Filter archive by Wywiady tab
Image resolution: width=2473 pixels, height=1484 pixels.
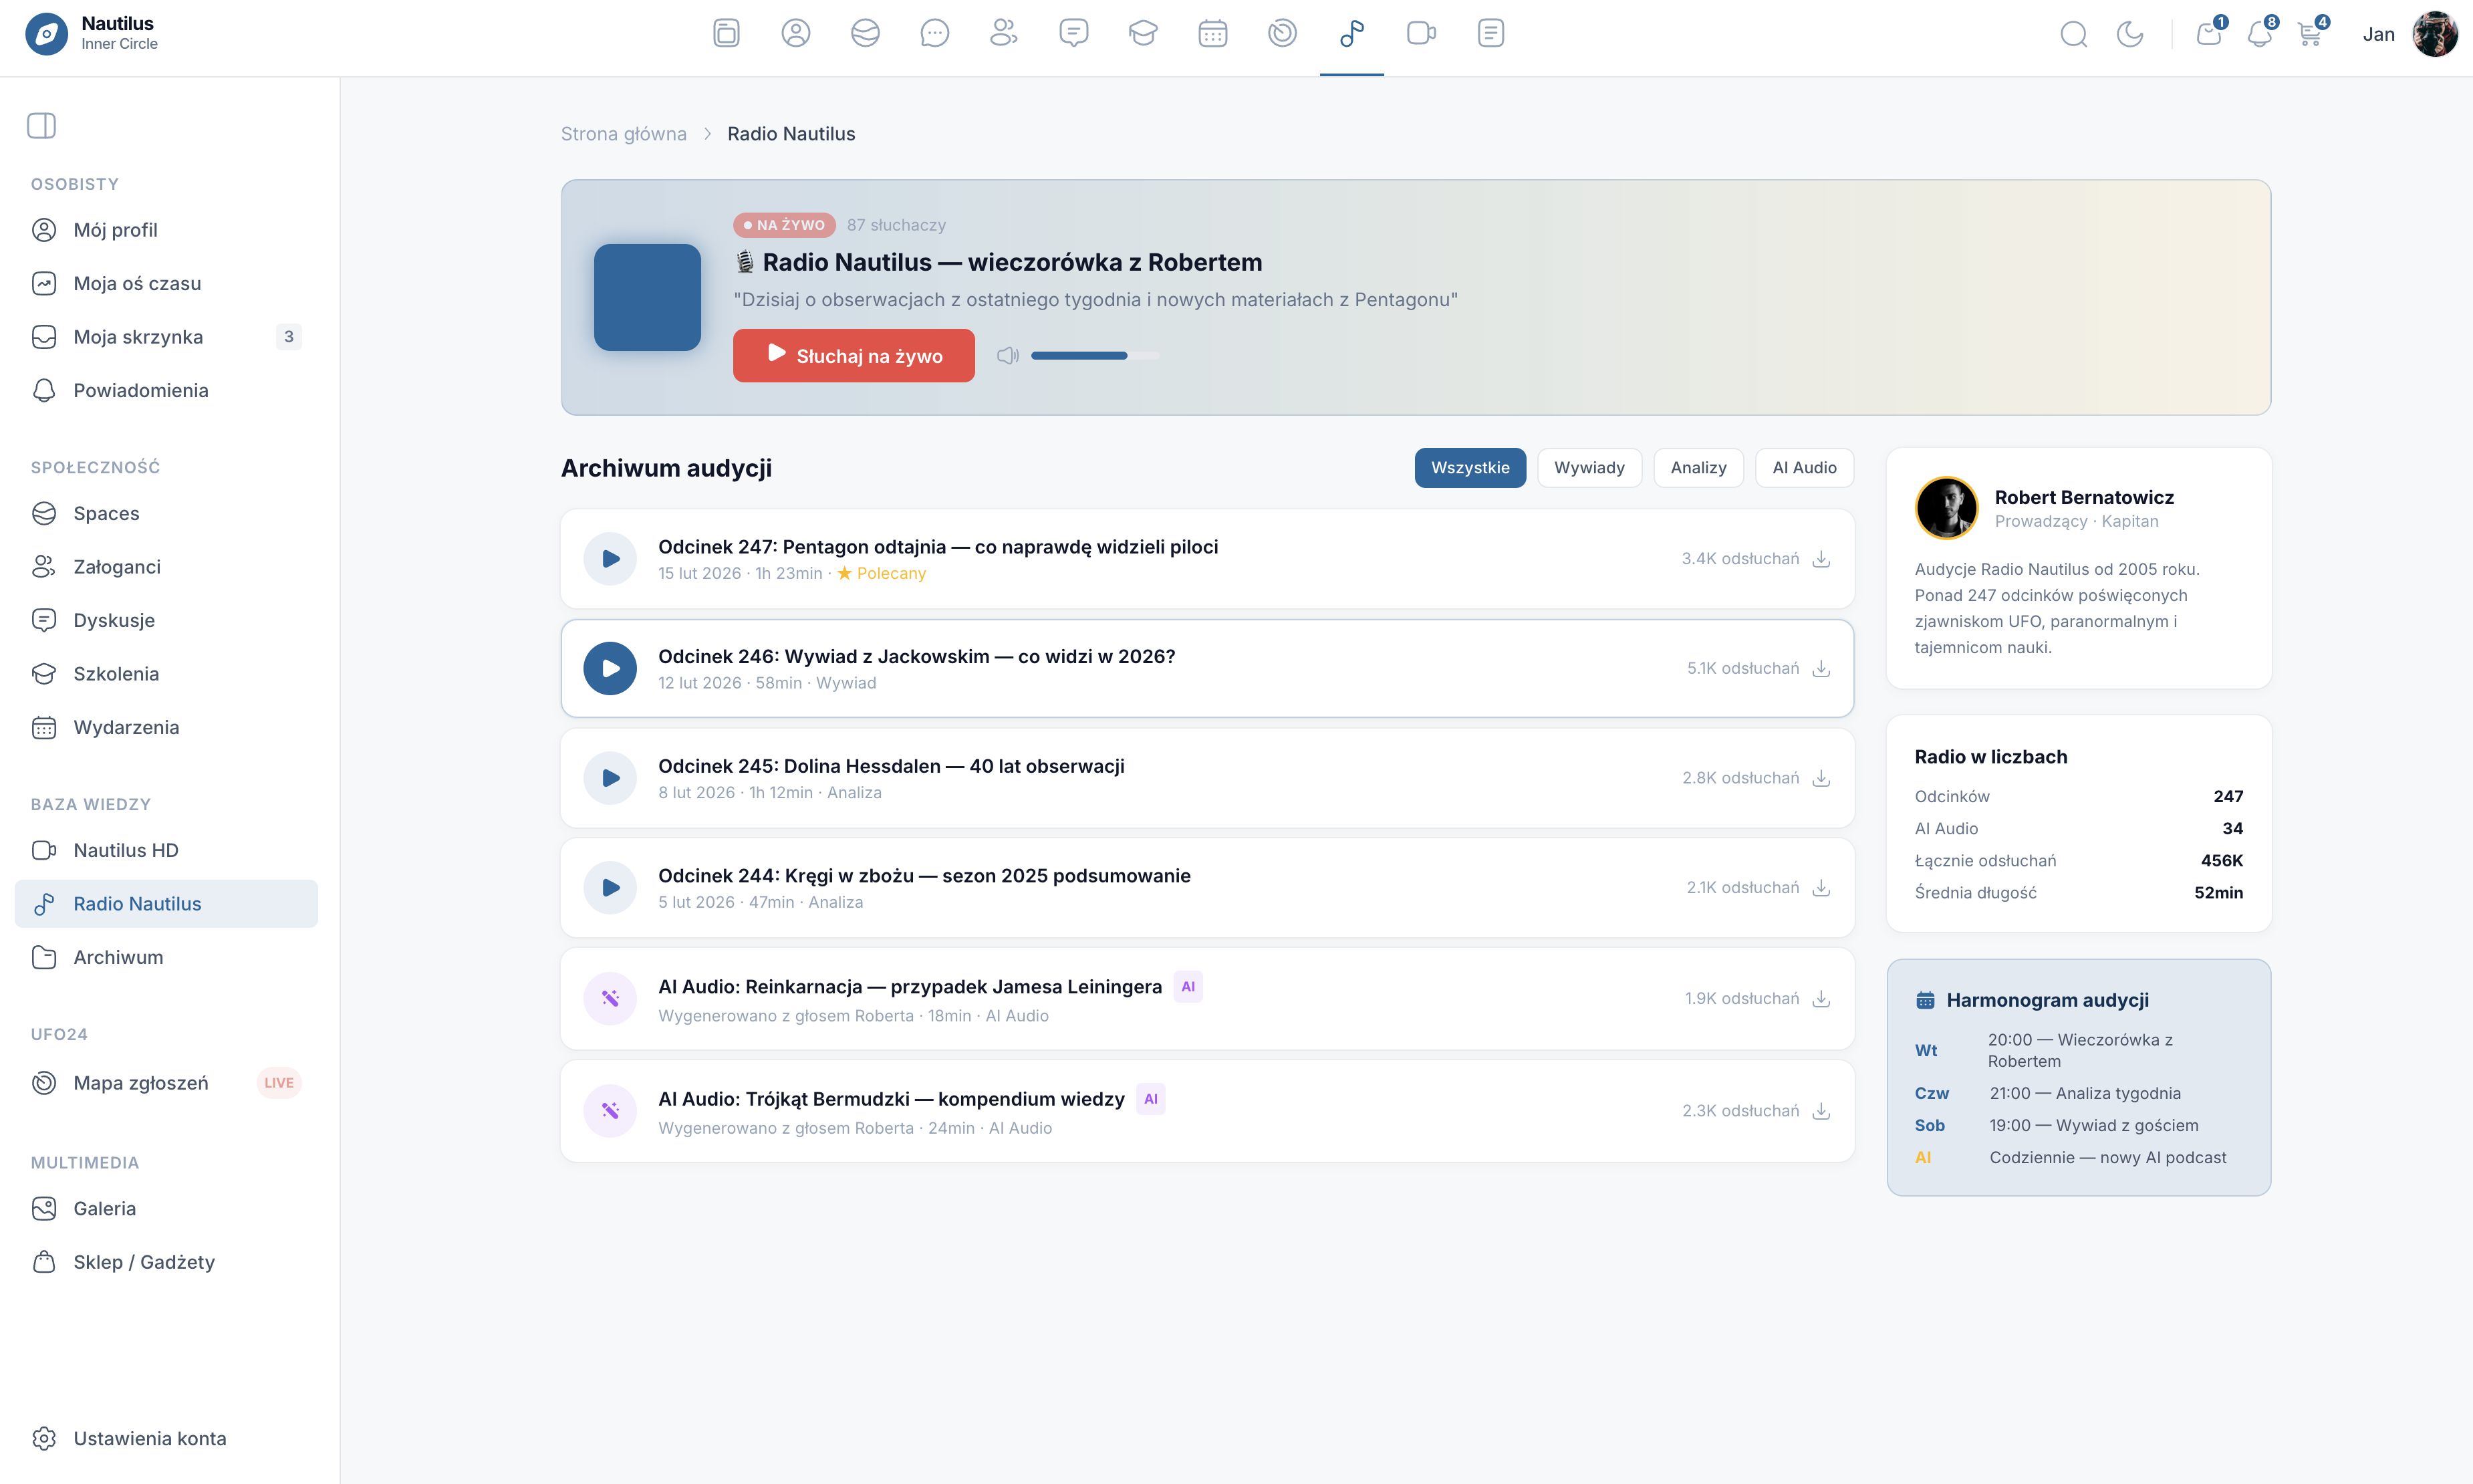click(x=1588, y=467)
